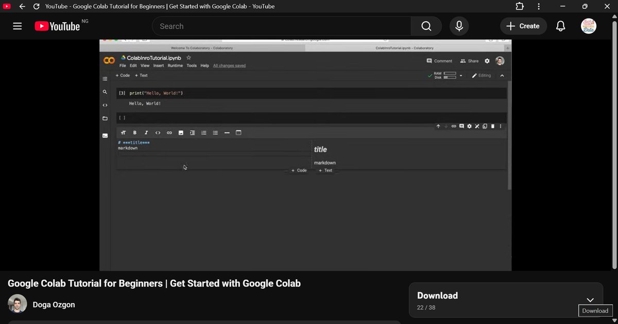The height and width of the screenshot is (324, 618).
Task: Open Colab File menu
Action: pos(123,66)
